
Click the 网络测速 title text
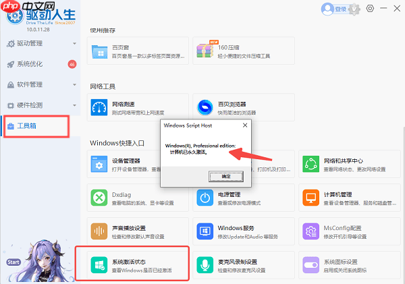[124, 104]
